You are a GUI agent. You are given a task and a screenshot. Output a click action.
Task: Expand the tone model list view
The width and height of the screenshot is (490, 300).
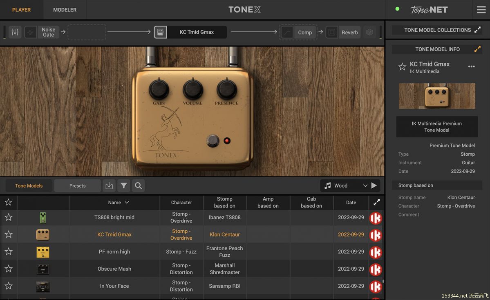click(x=376, y=203)
